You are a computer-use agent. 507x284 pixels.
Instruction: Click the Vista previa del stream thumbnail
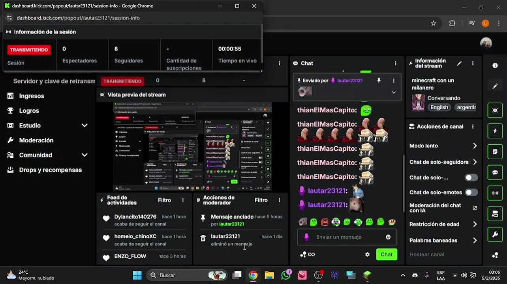(x=192, y=147)
